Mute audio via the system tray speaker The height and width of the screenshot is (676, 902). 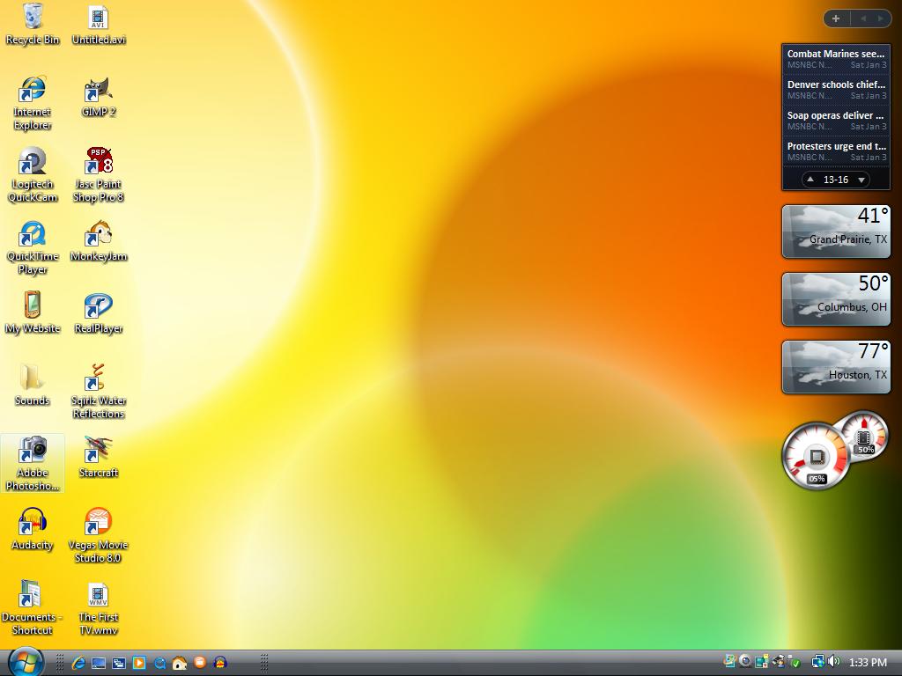[x=833, y=662]
